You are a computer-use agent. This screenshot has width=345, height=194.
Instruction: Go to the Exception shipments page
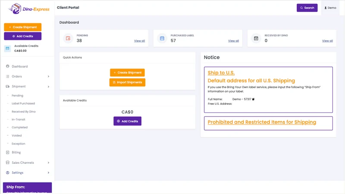point(19,144)
